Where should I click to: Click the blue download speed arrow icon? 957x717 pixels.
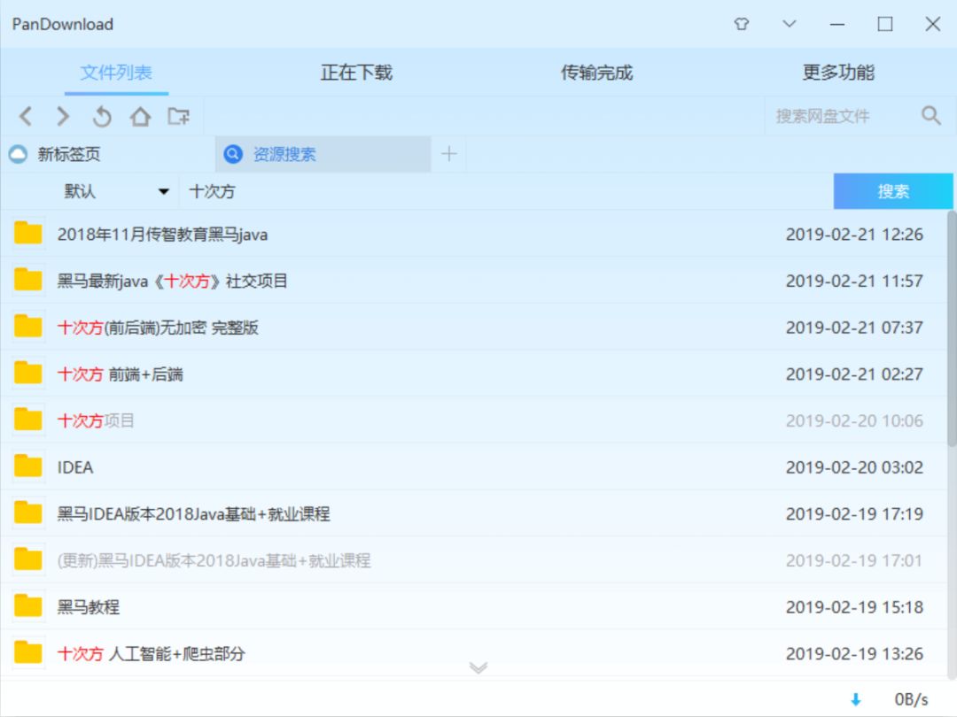856,699
